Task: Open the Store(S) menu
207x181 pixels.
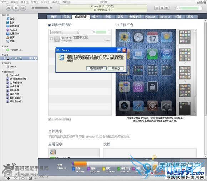Action: pyautogui.click(x=46, y=2)
